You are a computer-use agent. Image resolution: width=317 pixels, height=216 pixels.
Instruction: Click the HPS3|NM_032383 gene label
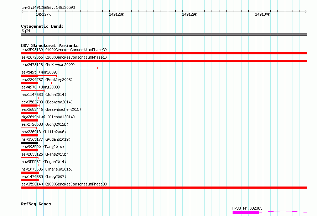click(x=247, y=208)
